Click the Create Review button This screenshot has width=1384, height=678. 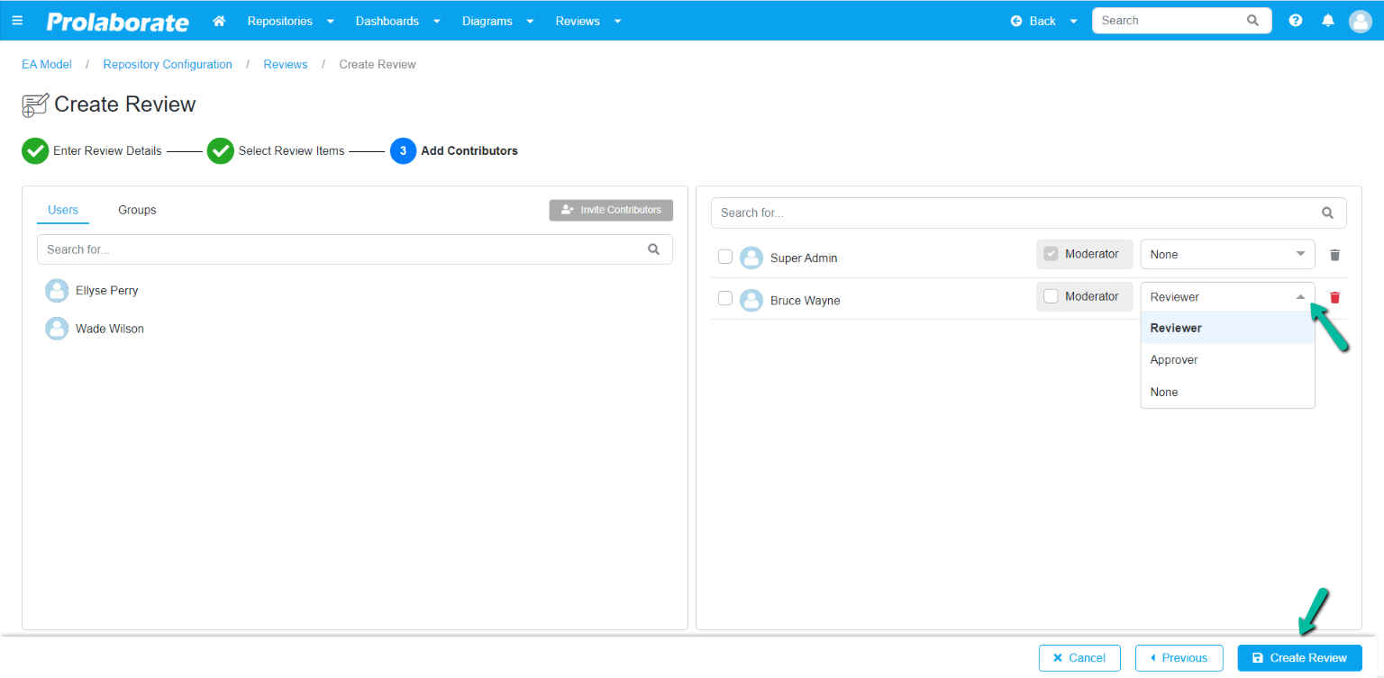tap(1299, 658)
